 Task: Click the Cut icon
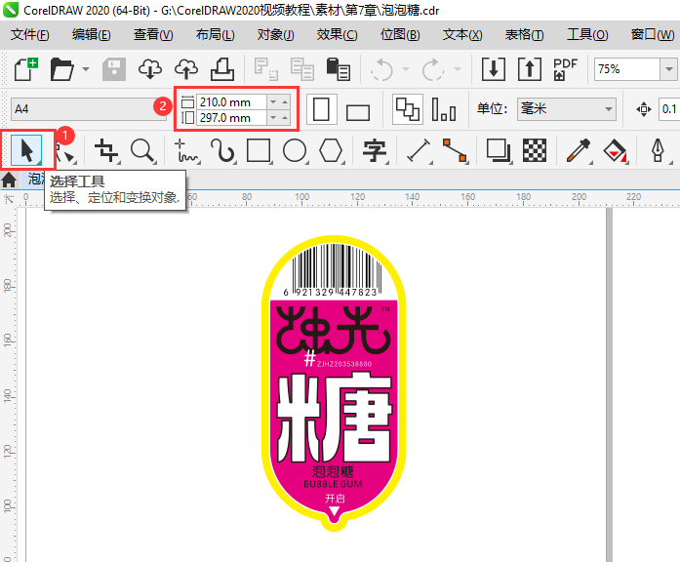click(265, 69)
